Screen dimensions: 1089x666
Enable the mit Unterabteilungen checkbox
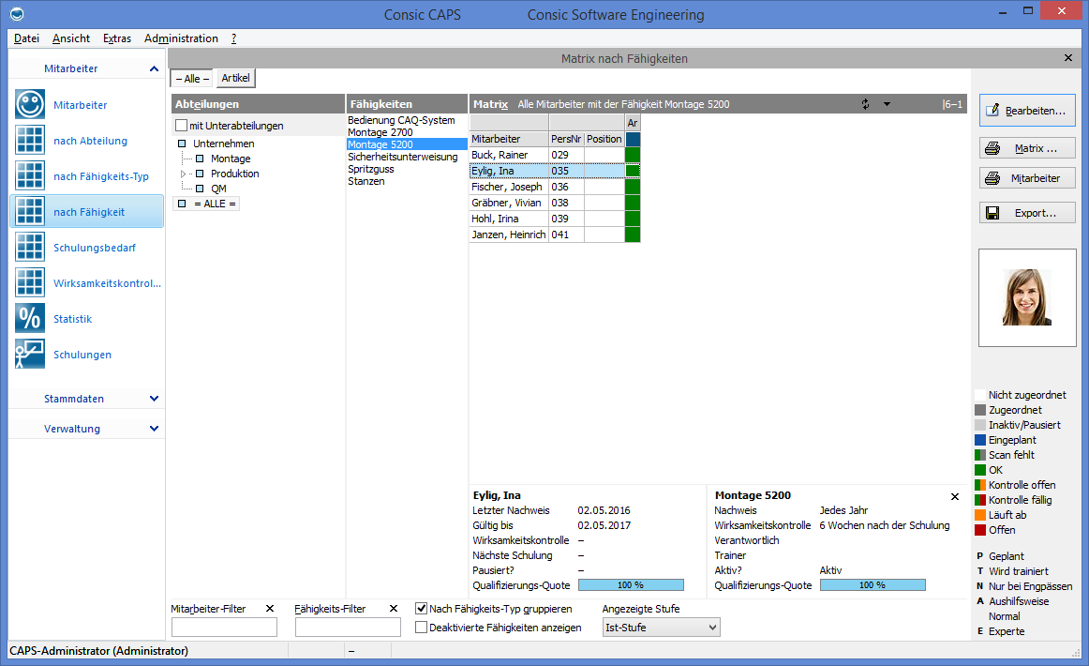182,126
